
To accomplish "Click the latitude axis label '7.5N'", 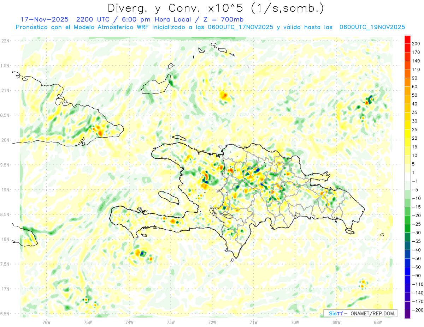I will 5,264.
